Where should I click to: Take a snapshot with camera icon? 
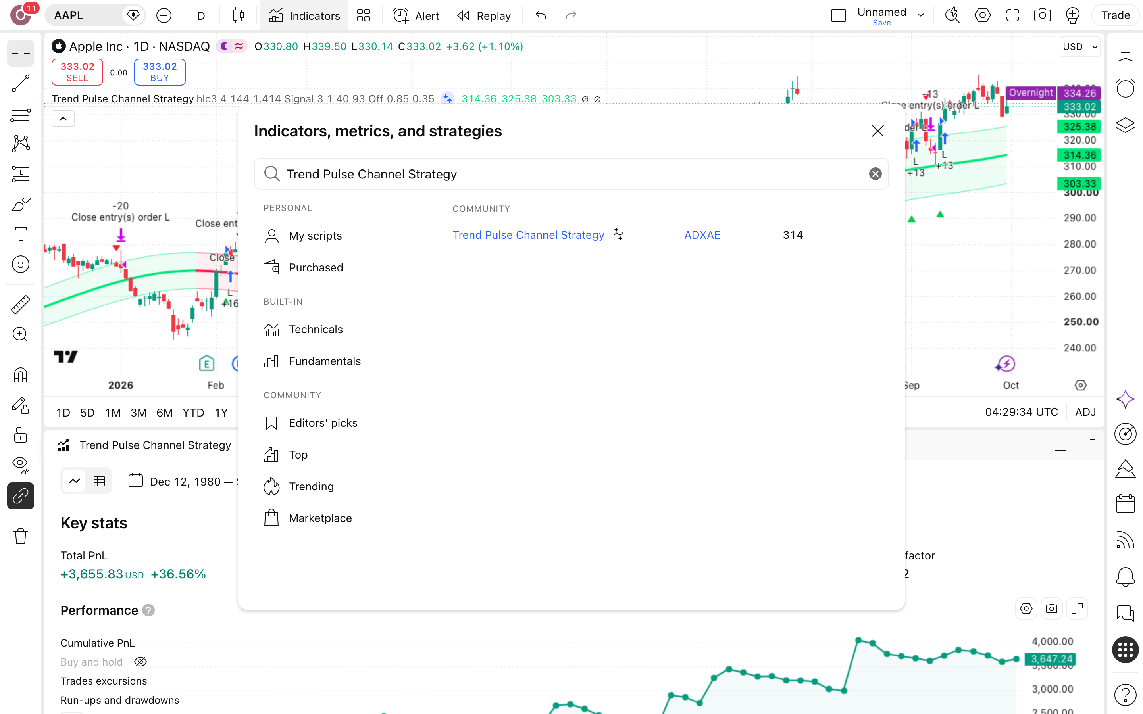click(1043, 15)
